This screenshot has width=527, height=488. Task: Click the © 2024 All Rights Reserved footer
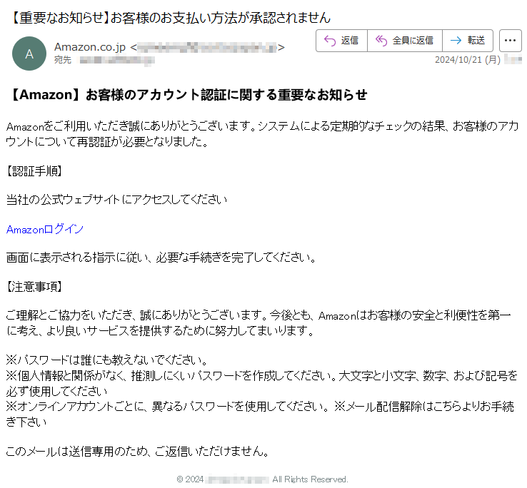coord(262,479)
